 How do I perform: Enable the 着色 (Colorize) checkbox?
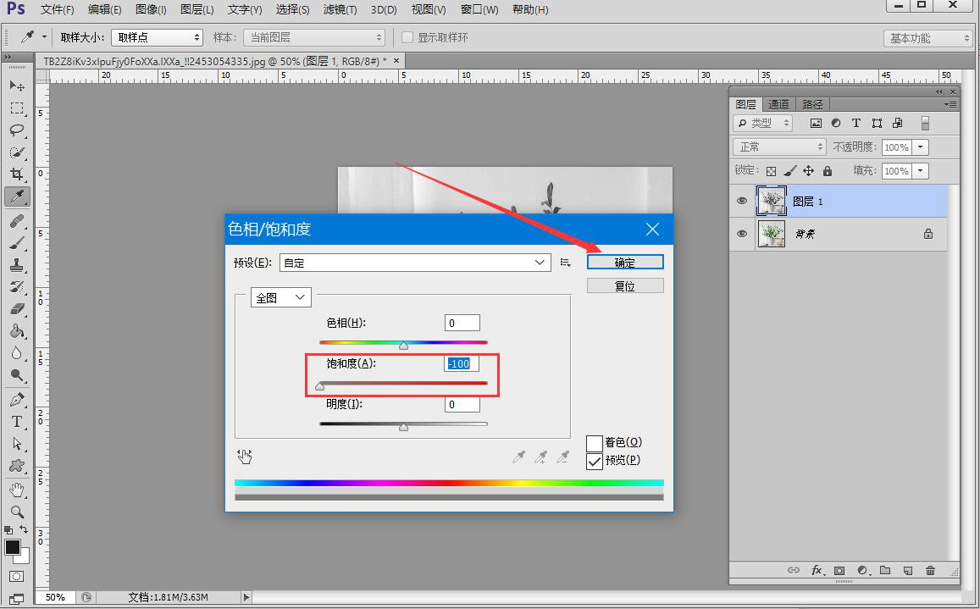[595, 443]
